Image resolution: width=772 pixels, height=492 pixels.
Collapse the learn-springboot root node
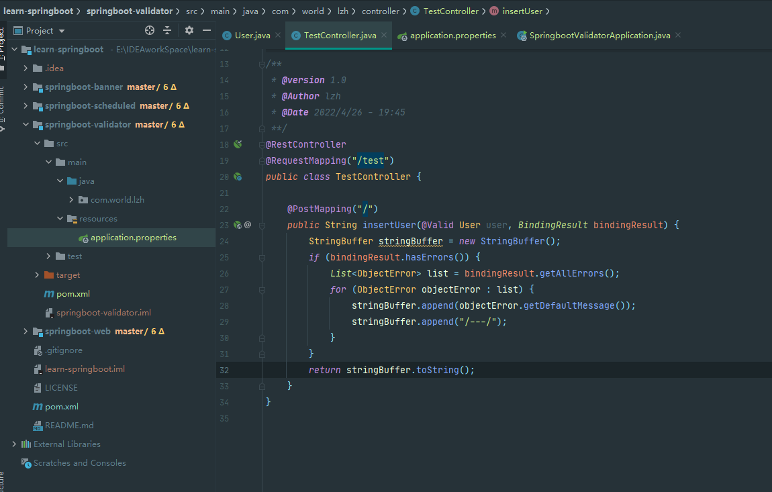14,49
